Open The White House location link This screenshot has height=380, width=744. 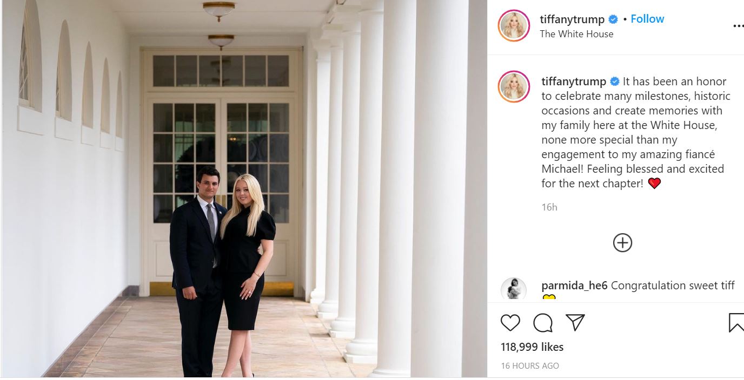coord(576,34)
